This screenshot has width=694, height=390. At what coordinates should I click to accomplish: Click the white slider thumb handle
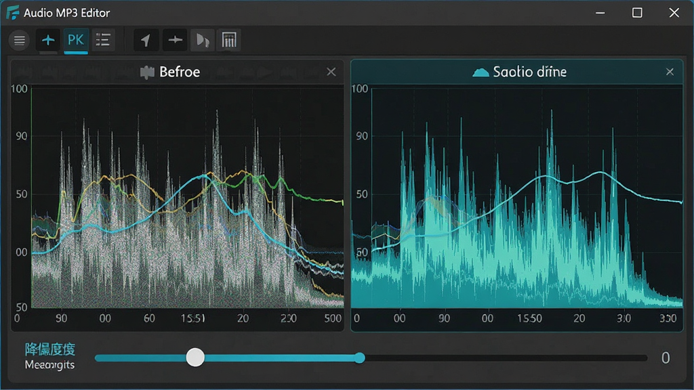(x=195, y=357)
